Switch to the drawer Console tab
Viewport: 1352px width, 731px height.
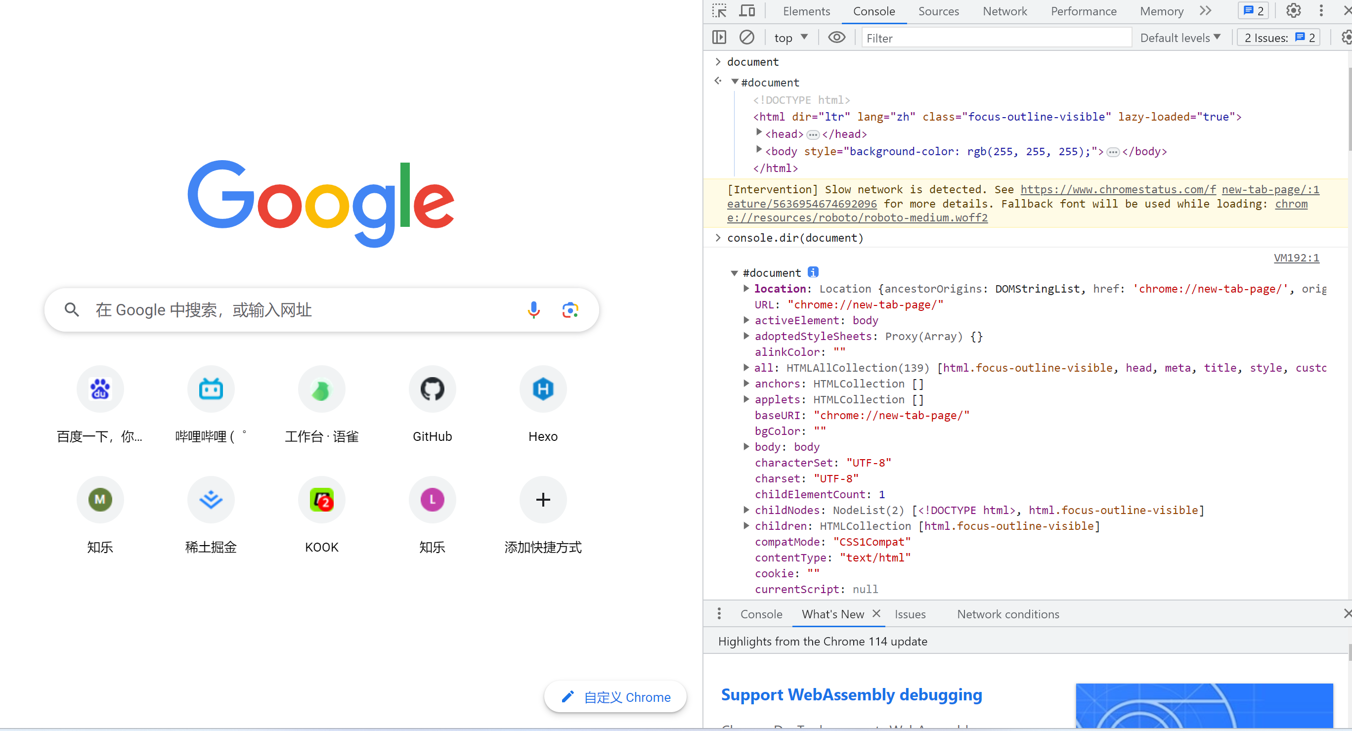pyautogui.click(x=761, y=614)
